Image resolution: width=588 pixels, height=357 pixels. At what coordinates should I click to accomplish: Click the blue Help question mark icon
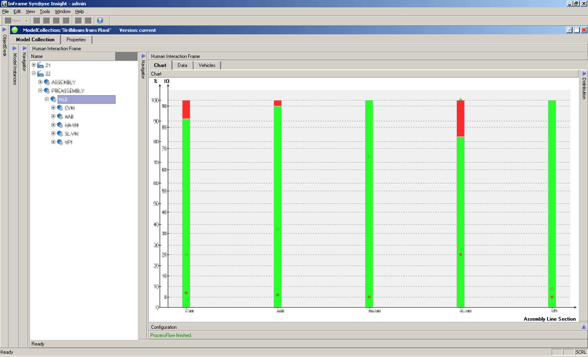pyautogui.click(x=100, y=21)
